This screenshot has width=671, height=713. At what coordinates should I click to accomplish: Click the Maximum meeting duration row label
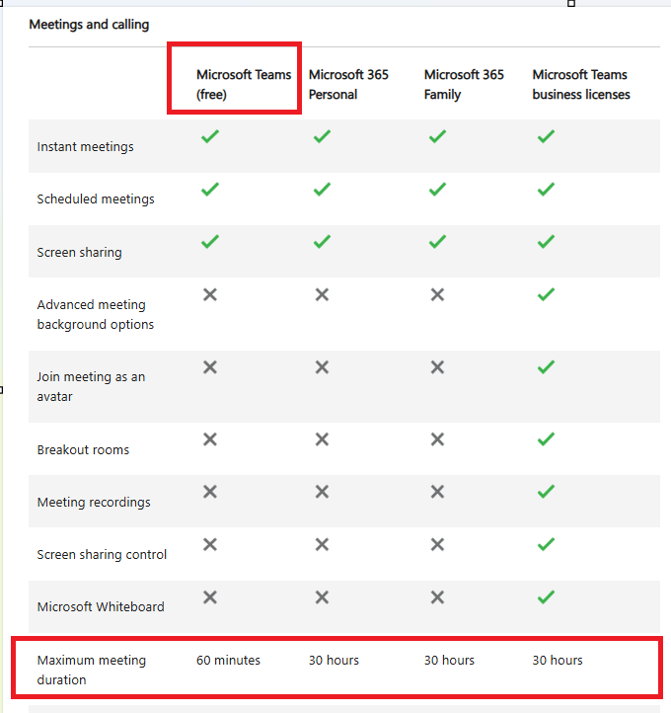(x=92, y=670)
